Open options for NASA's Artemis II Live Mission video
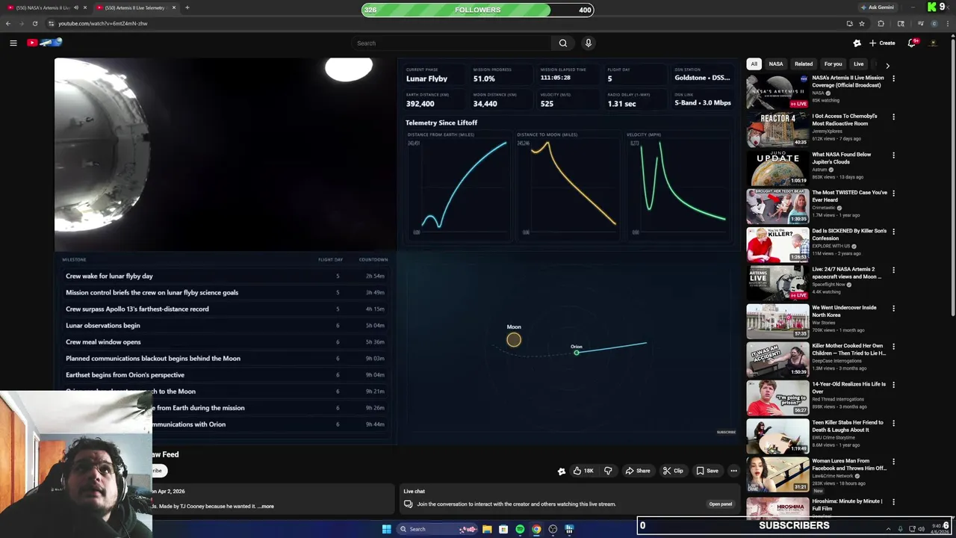 pyautogui.click(x=893, y=78)
